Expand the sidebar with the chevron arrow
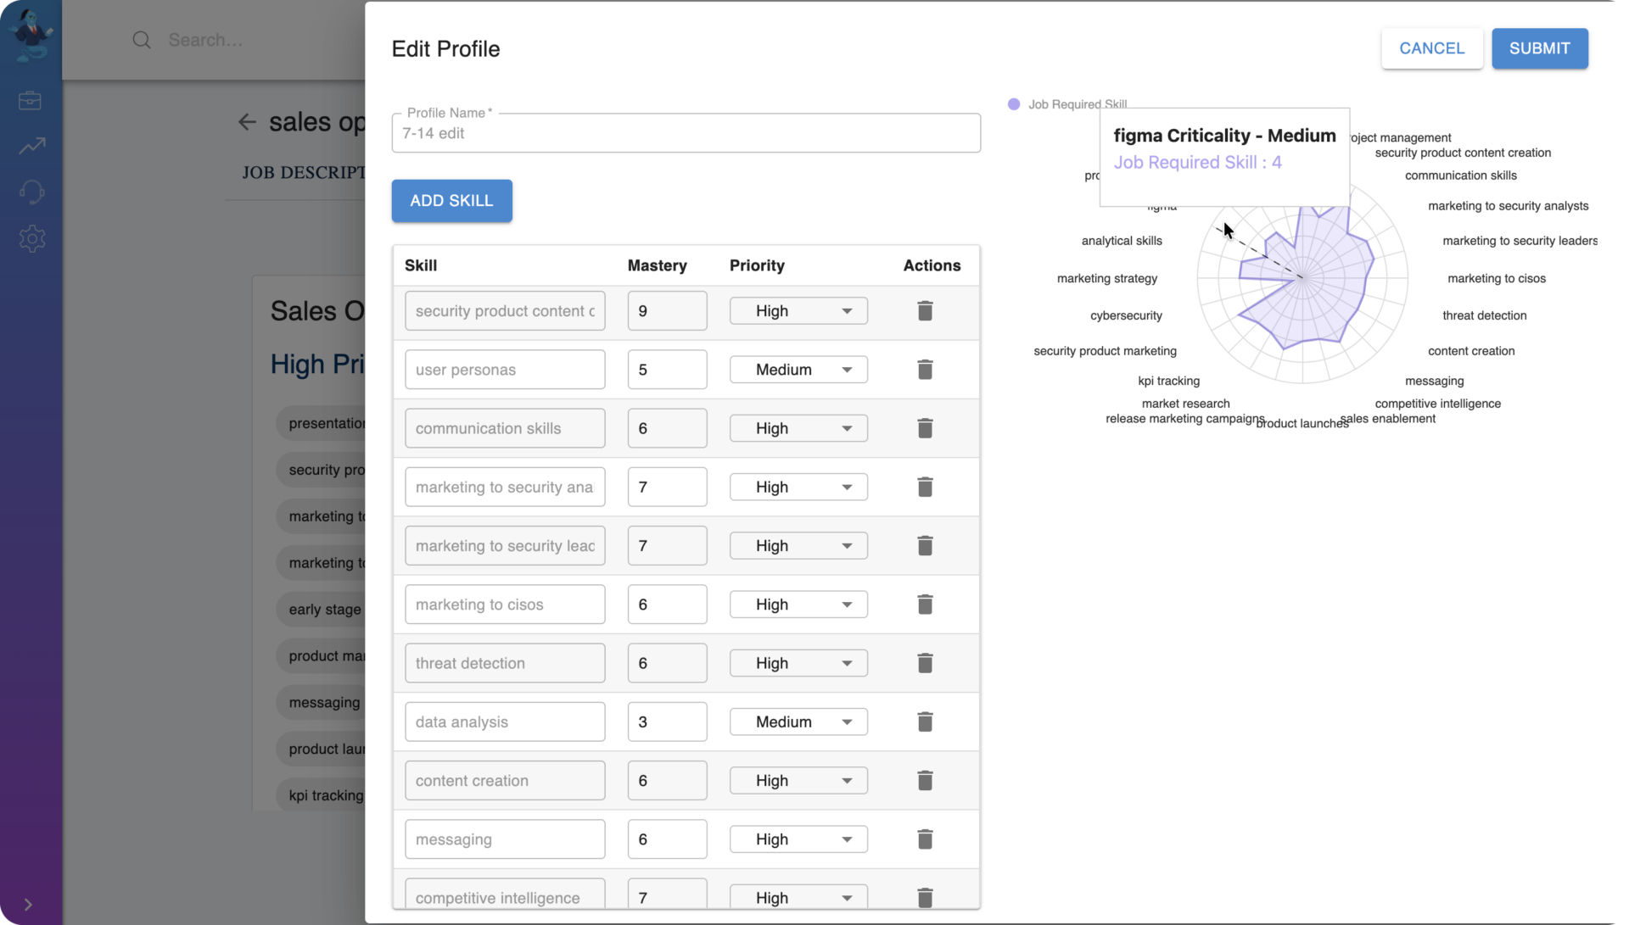The width and height of the screenshot is (1629, 925). [x=28, y=905]
